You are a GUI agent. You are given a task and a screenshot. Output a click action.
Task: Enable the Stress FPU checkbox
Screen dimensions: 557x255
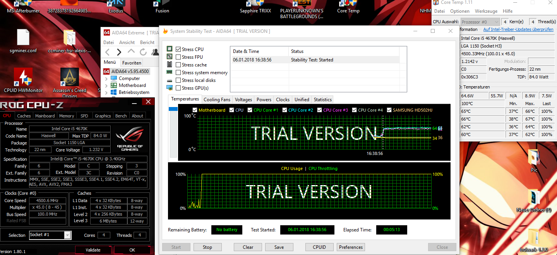click(178, 57)
